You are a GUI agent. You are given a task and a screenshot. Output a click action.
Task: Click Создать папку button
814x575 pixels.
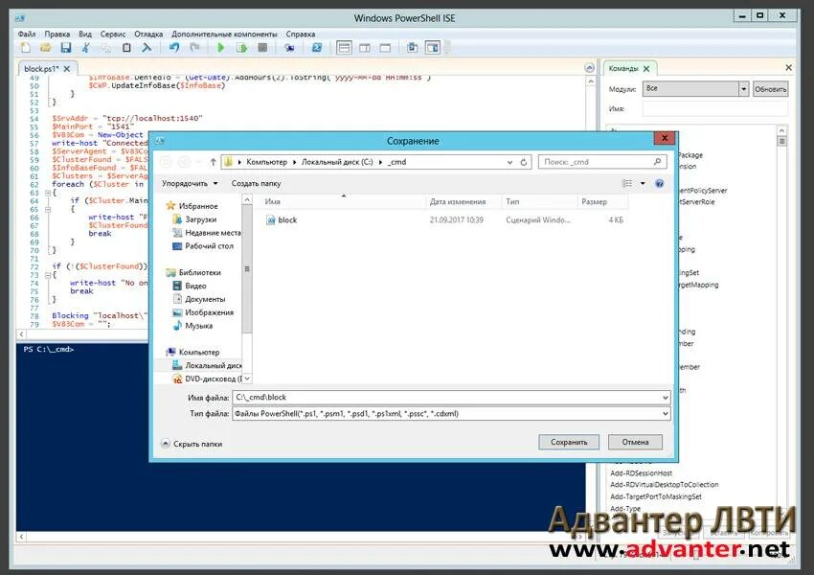(256, 183)
